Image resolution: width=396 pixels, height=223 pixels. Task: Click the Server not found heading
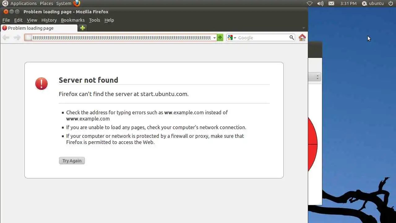click(88, 80)
